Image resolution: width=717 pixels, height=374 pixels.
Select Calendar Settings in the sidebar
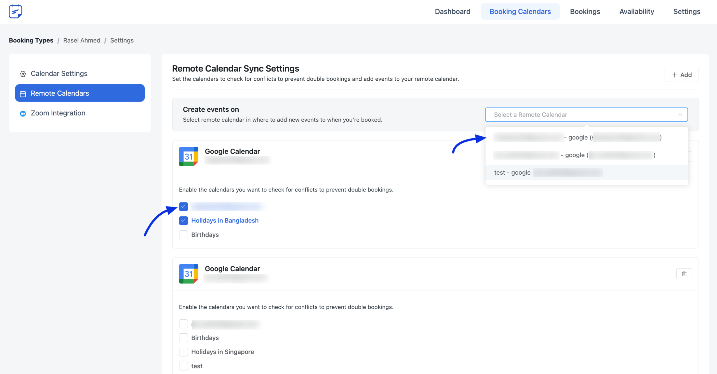pyautogui.click(x=80, y=73)
